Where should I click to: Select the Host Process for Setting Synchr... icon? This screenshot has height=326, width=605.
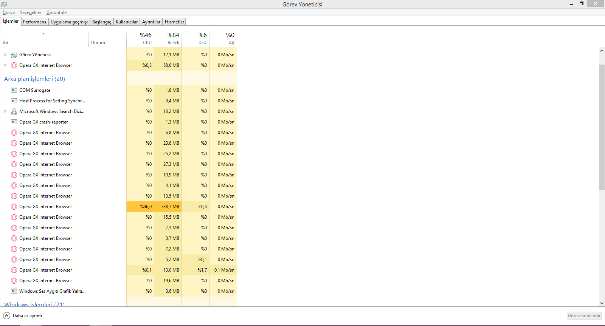[14, 101]
